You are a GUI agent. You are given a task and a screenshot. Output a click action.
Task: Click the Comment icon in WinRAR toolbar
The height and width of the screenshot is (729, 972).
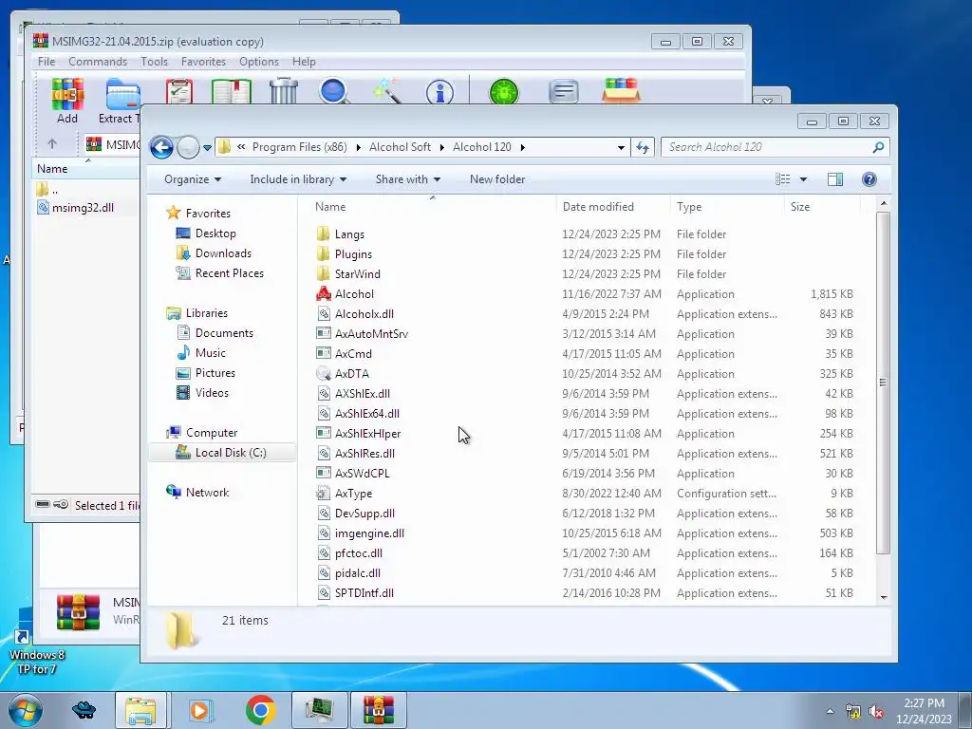564,92
